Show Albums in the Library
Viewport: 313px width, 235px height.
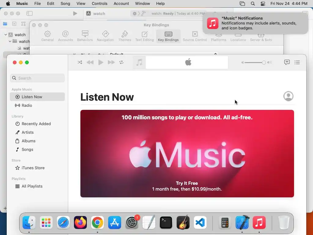(37, 141)
